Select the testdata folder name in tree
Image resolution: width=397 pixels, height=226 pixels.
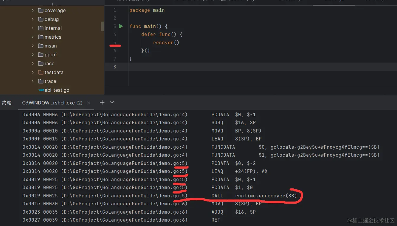tap(54, 73)
